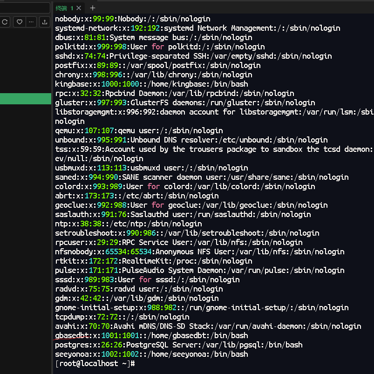Click the text "Avahi mDNS/DNS-SD Stack"
374x374 pixels.
[162, 326]
